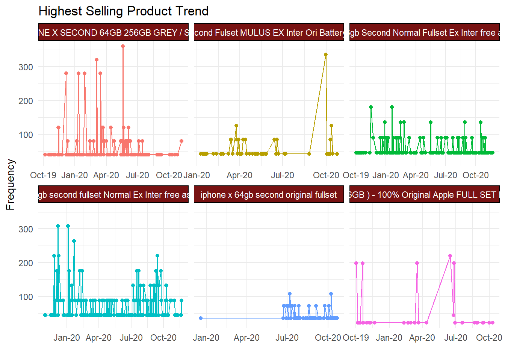Screen dimensions: 505x361
Task: Click the "300" y-axis tick in the top row
Action: 26,67
